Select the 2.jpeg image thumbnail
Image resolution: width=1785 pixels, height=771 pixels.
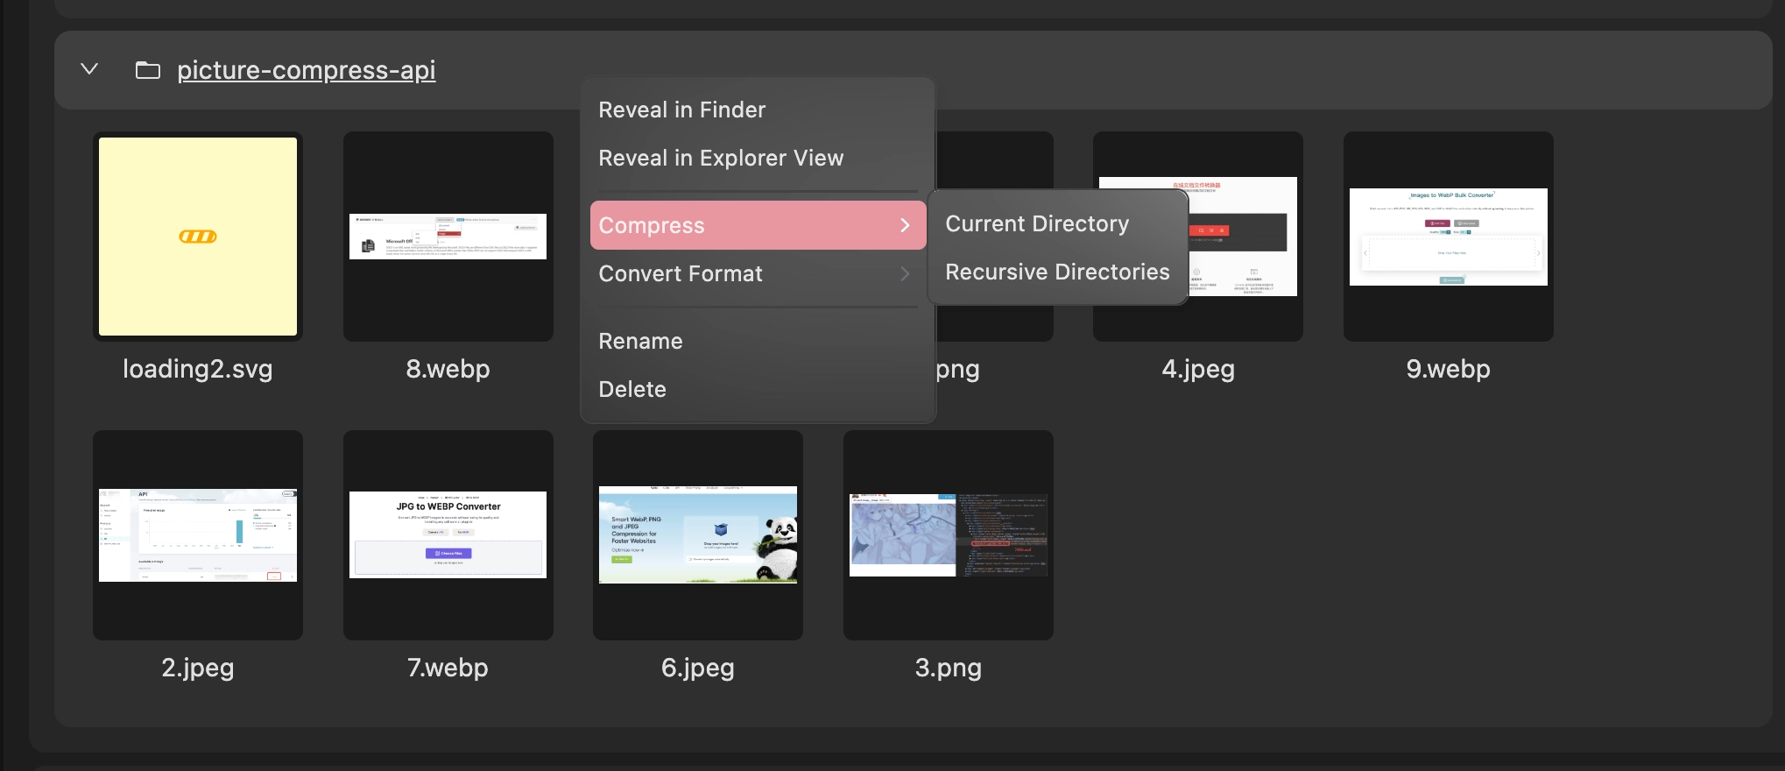click(198, 534)
